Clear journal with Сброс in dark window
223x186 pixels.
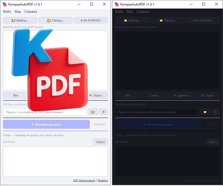(213, 142)
